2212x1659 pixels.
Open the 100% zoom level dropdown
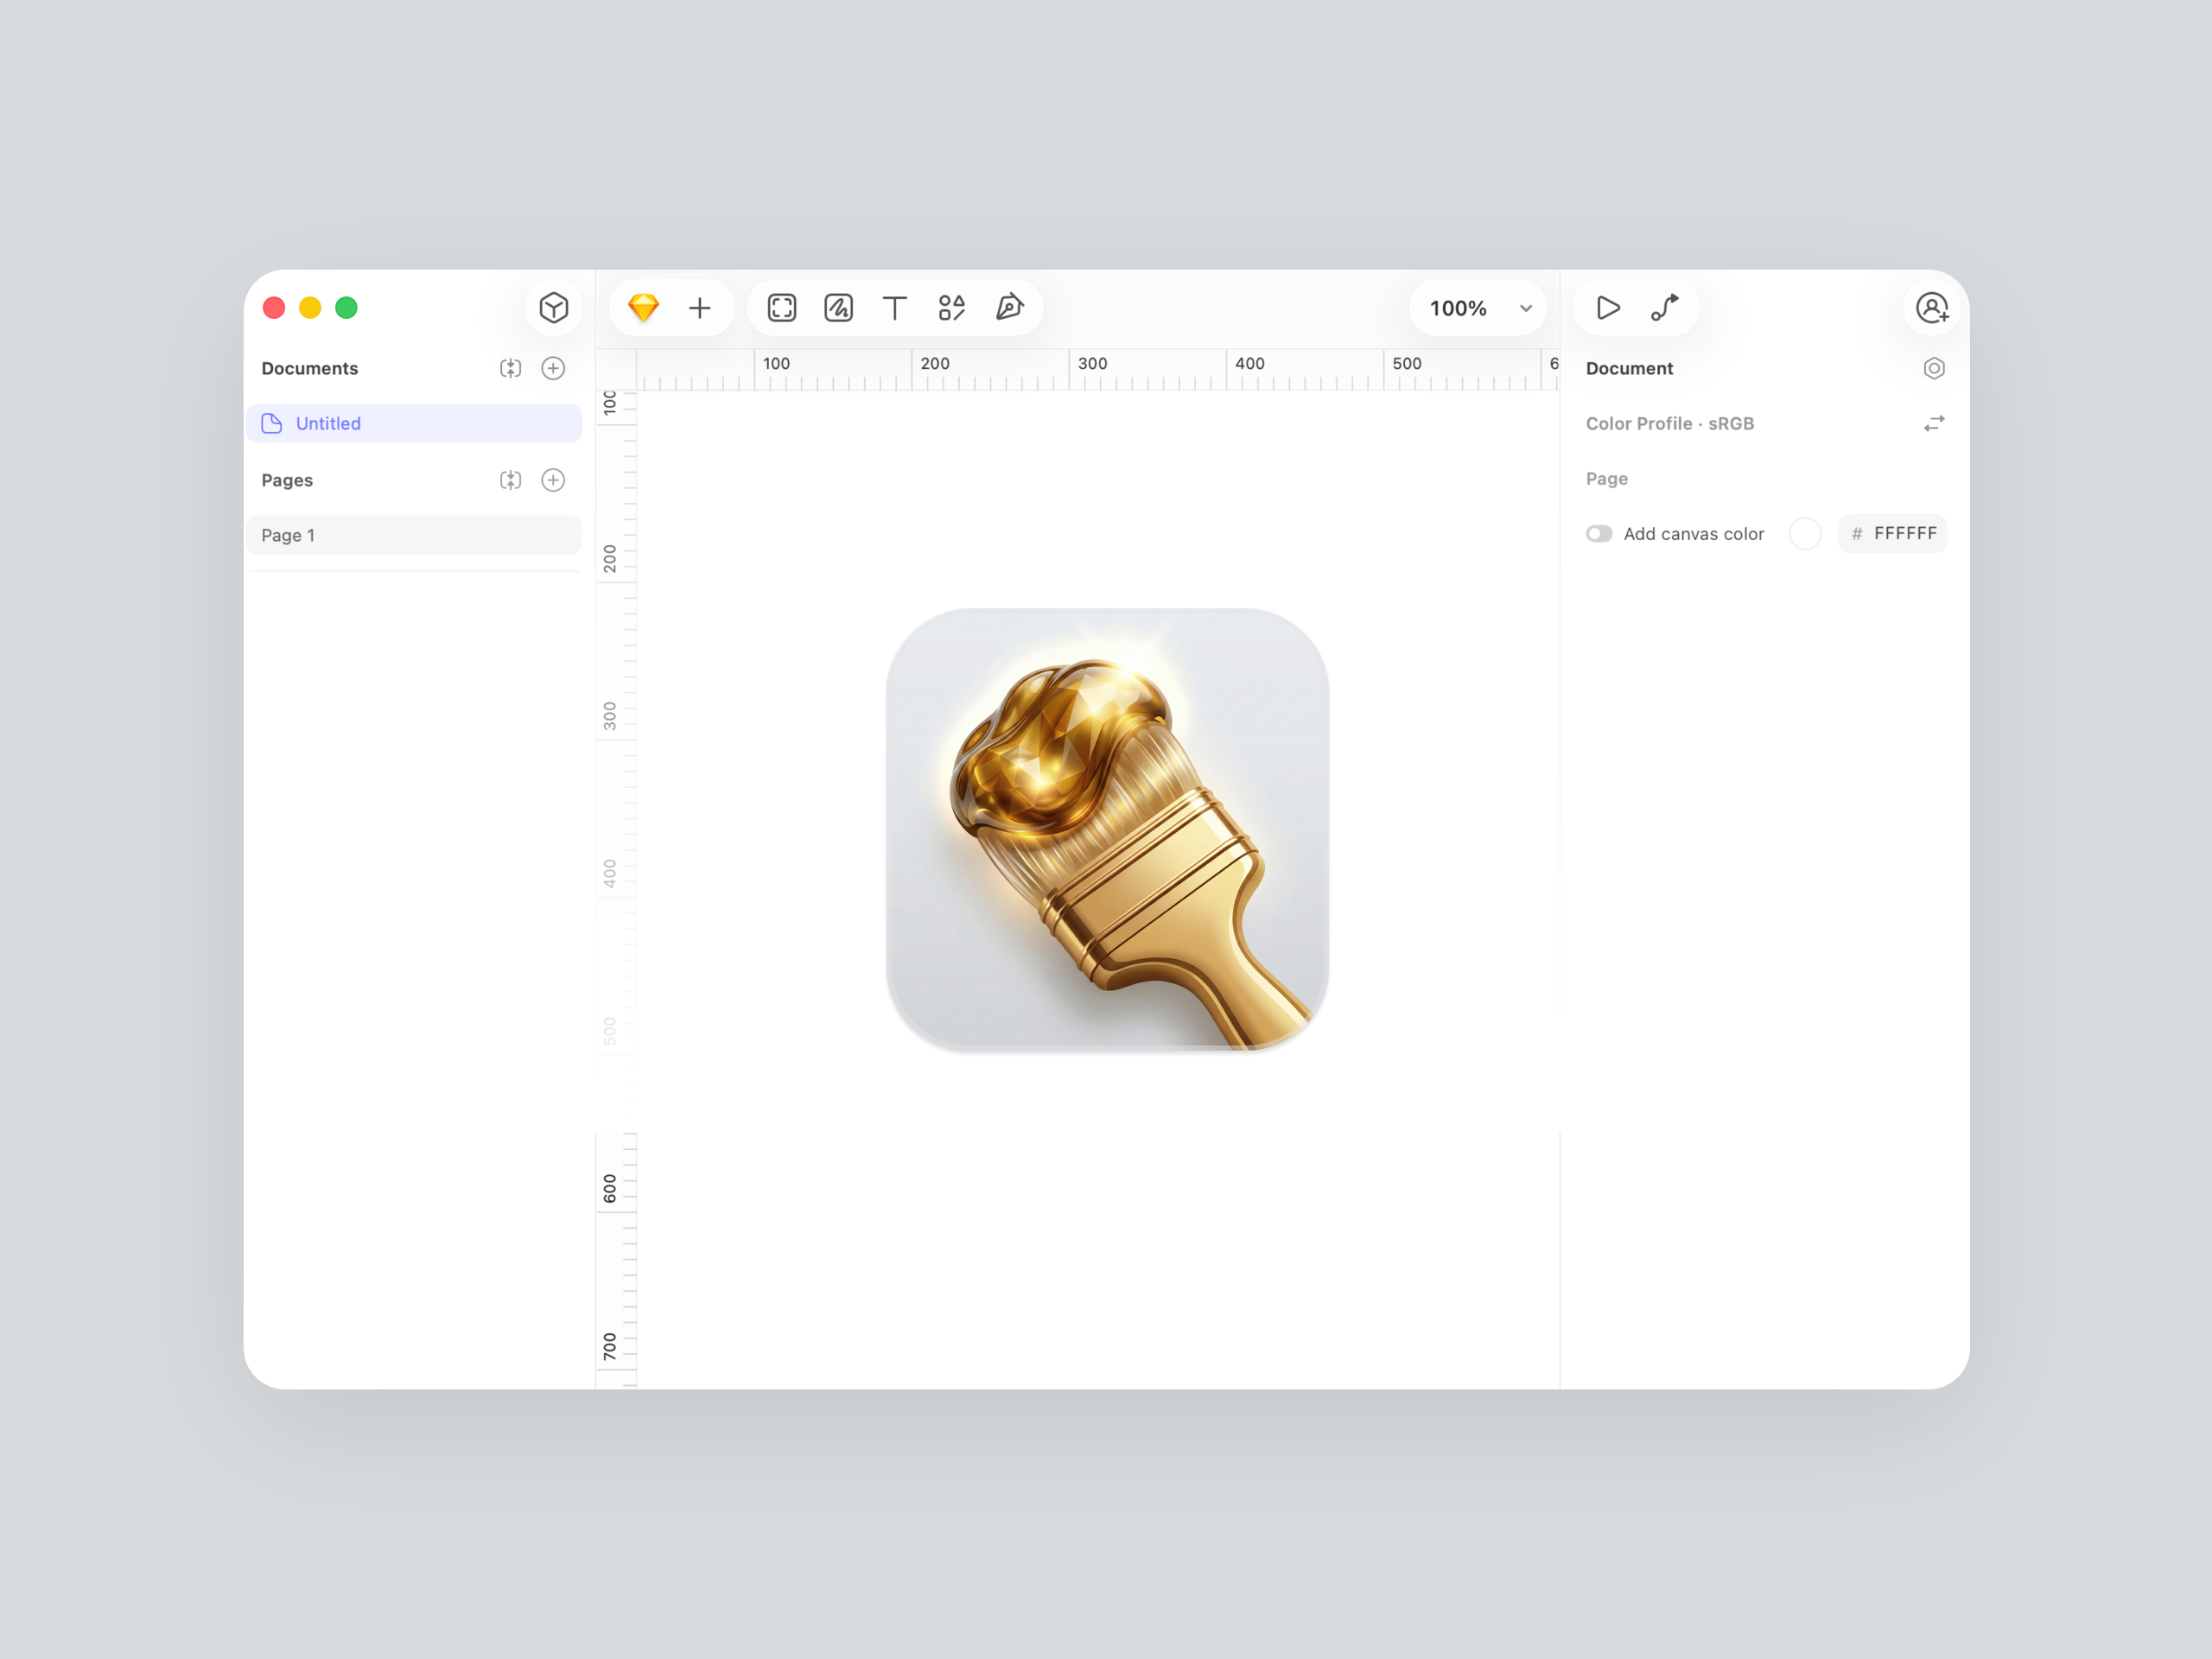(x=1477, y=308)
